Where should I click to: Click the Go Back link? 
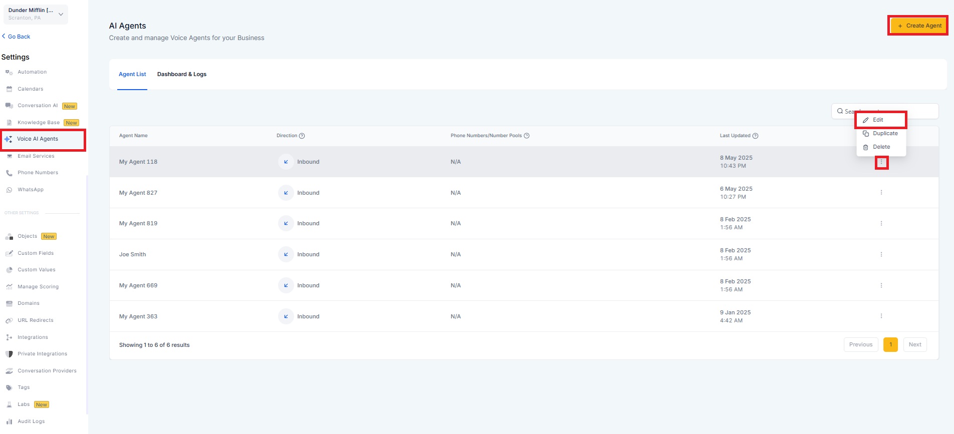click(16, 37)
